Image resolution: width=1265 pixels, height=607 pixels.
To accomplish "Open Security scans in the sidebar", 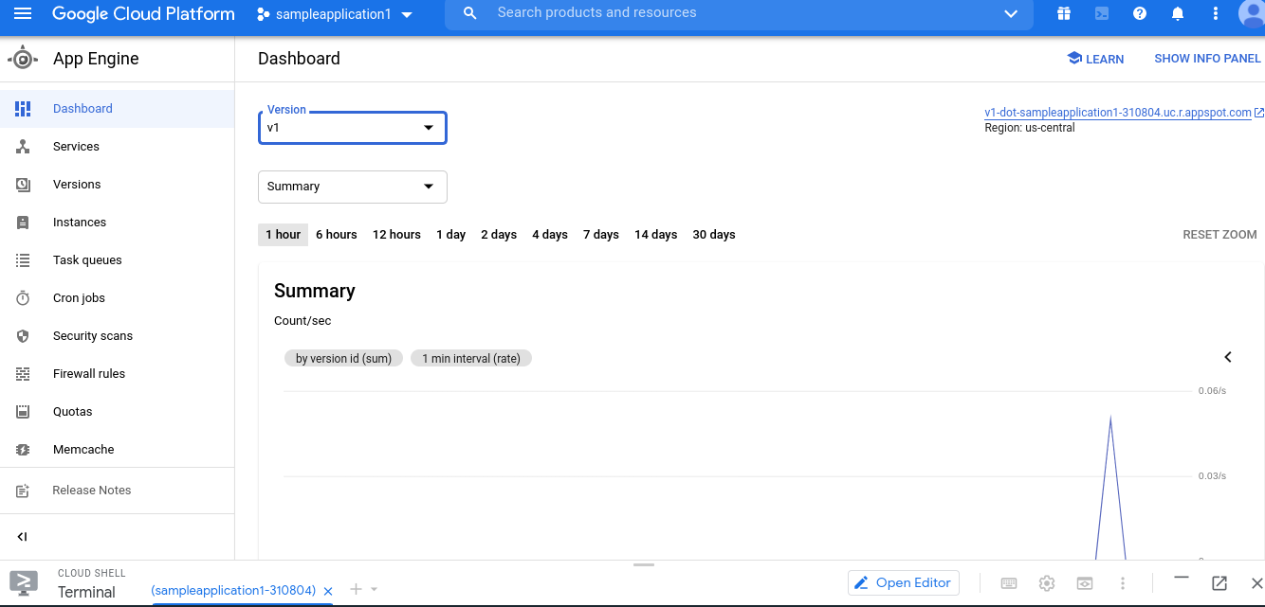I will click(118, 336).
